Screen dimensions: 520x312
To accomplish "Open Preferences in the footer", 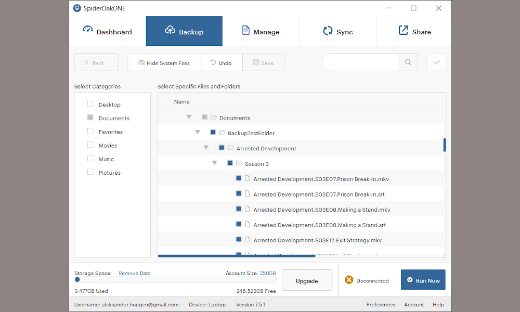I will (381, 304).
